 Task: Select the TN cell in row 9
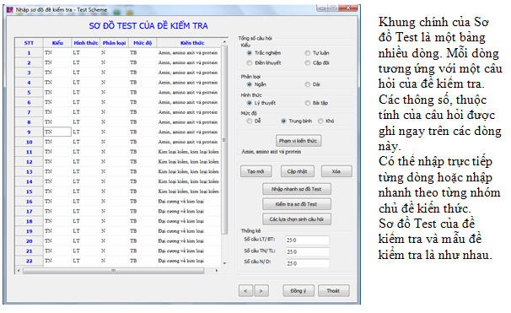click(x=57, y=132)
